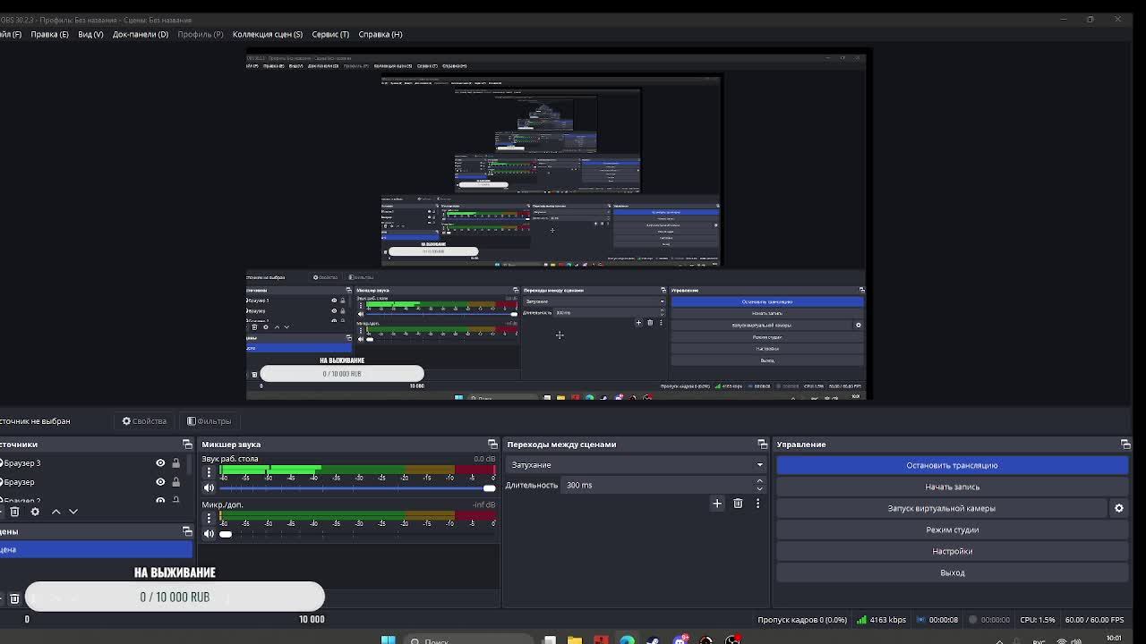Image resolution: width=1146 pixels, height=644 pixels.
Task: Adjust Звук раб. стола volume slider
Action: coord(357,488)
